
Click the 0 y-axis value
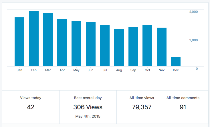pyautogui.click(x=197, y=69)
